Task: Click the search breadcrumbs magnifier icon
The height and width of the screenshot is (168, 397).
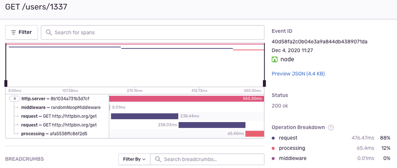Action: (x=158, y=159)
